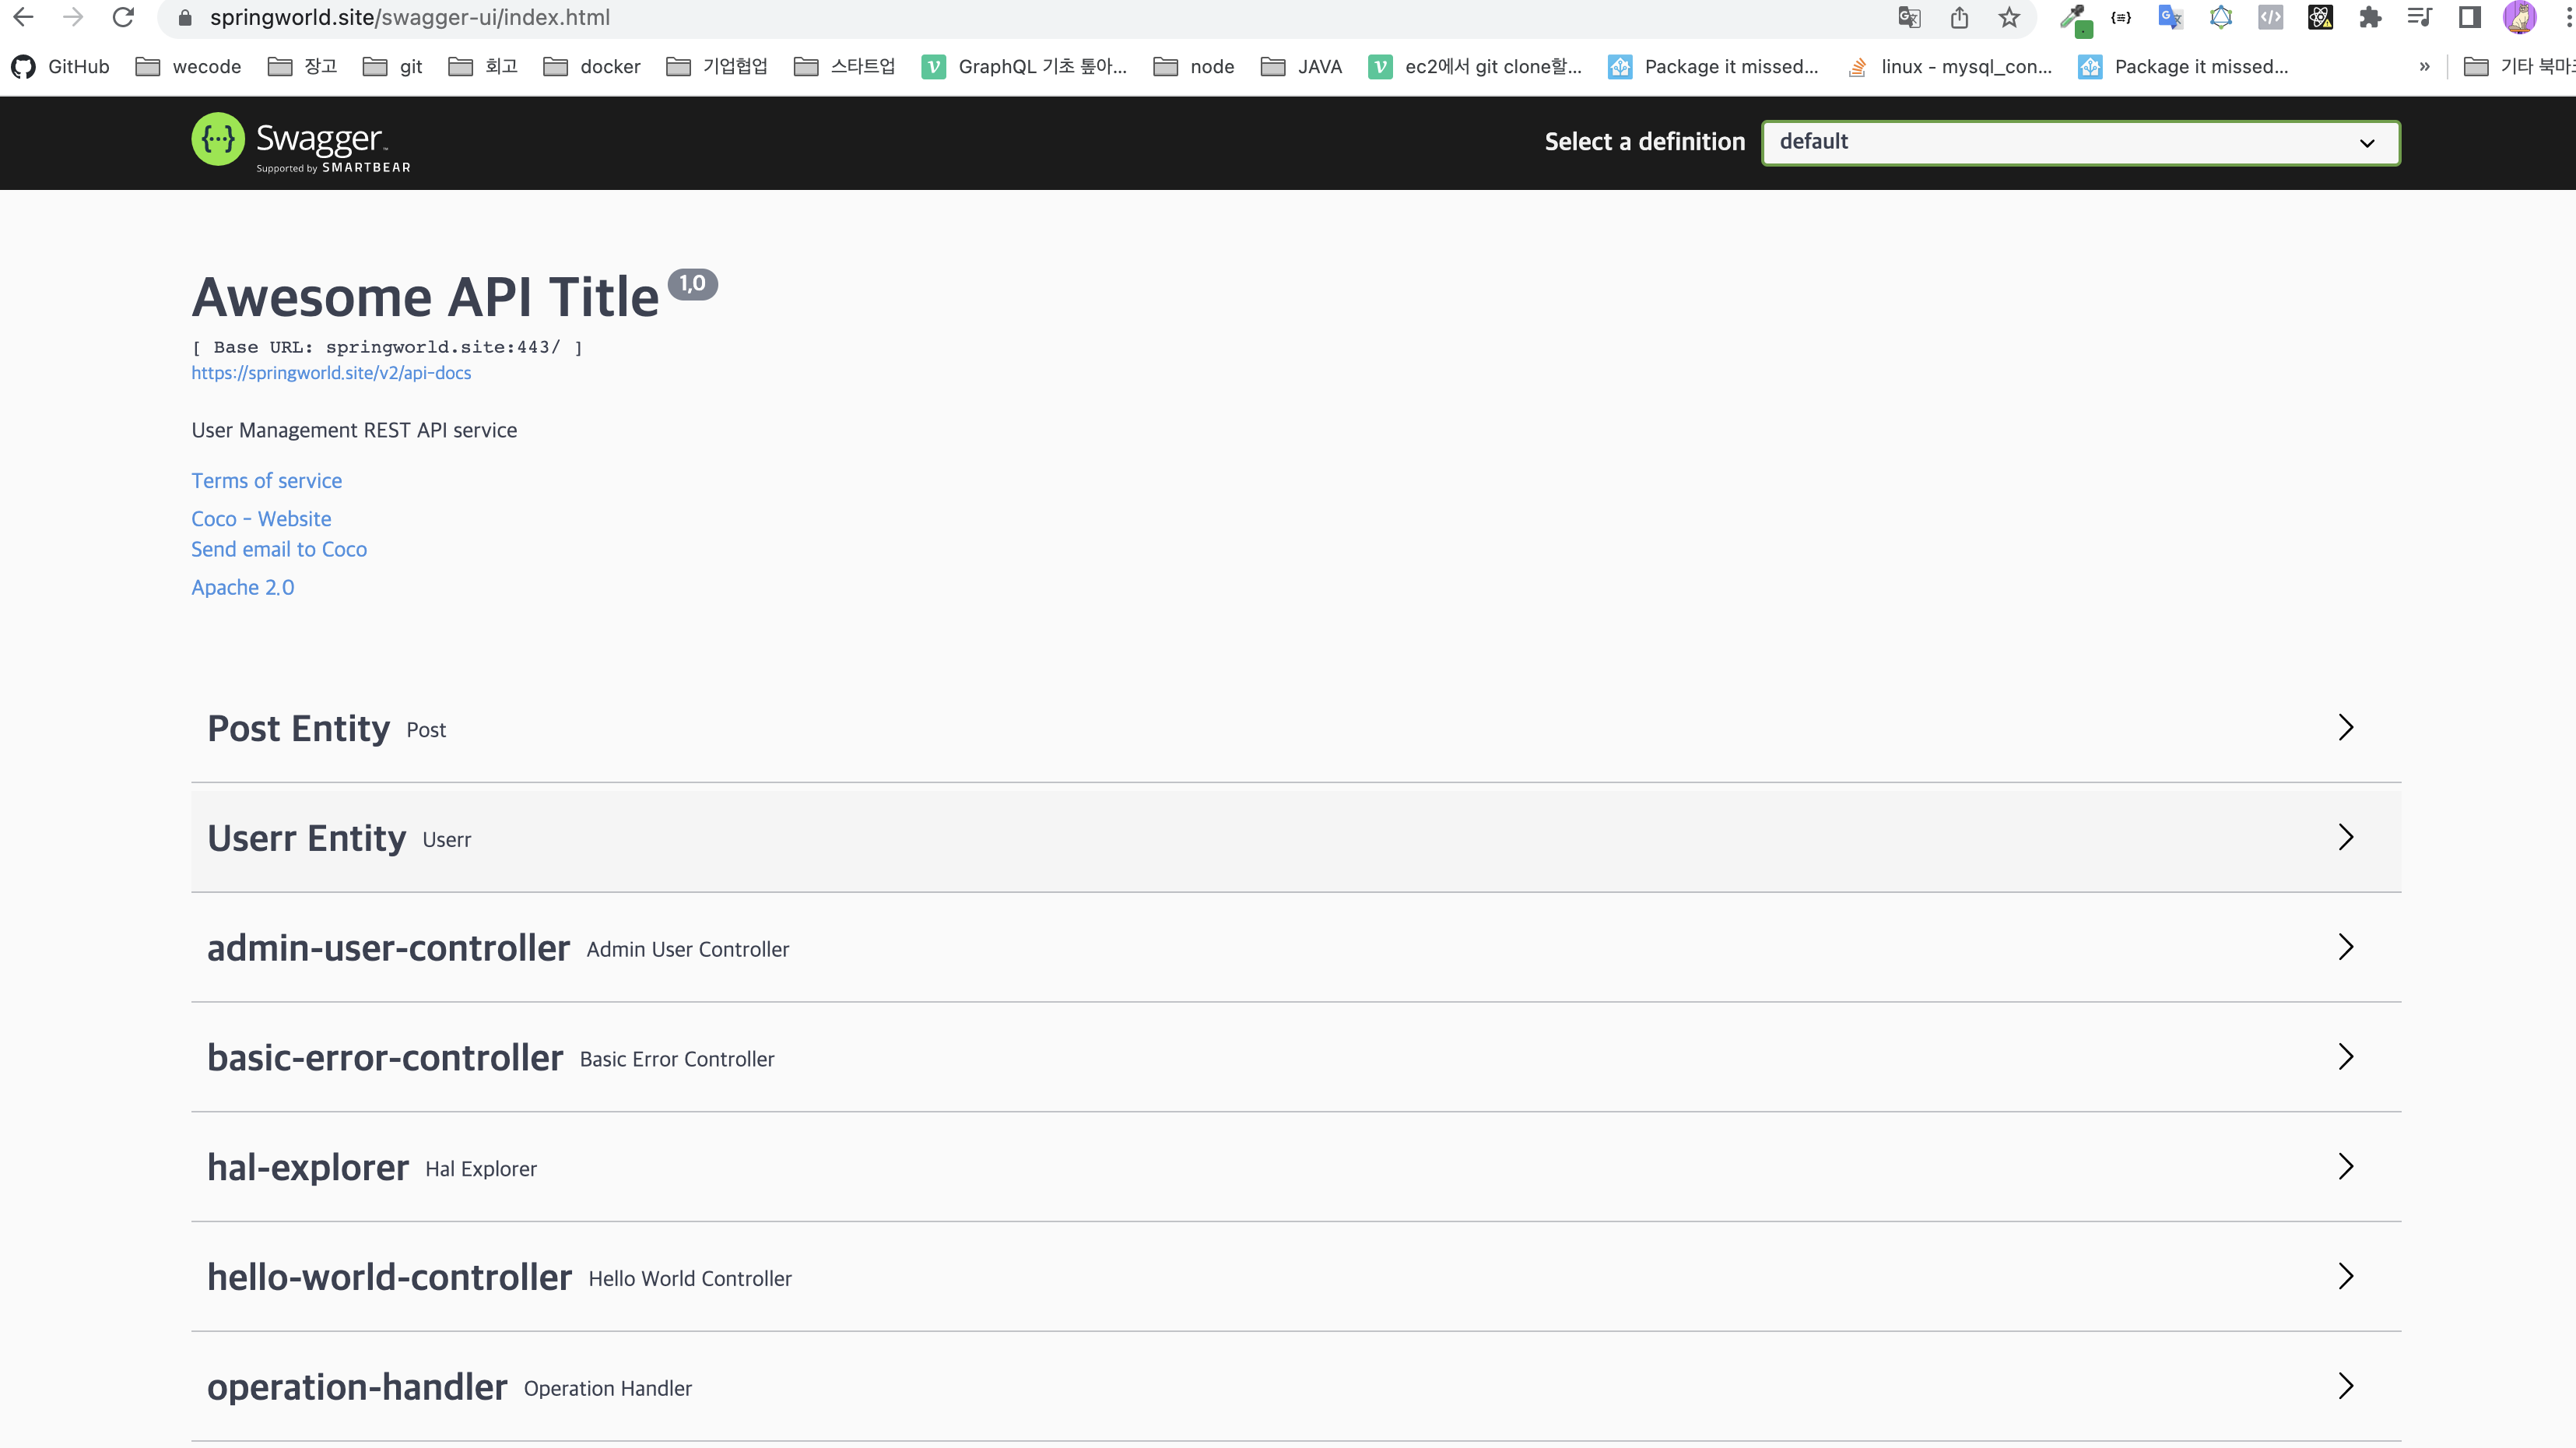Open the share page icon

(1959, 17)
